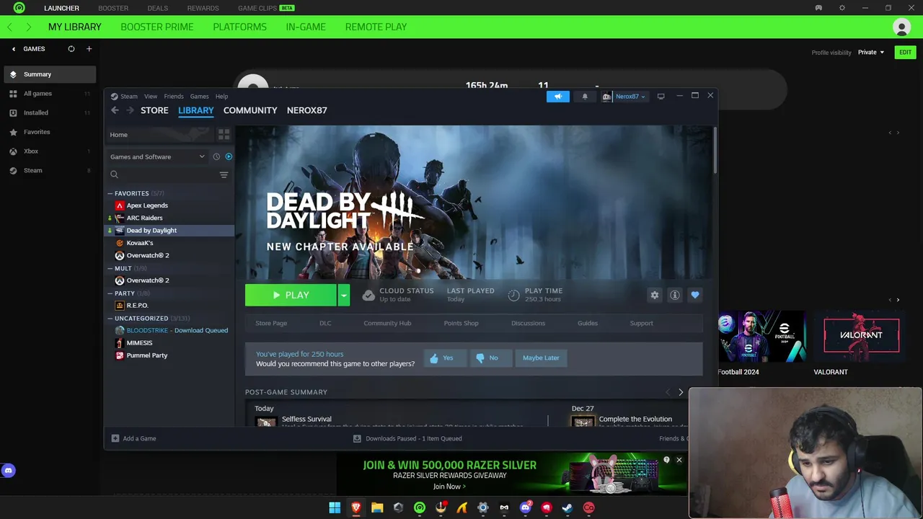Screen dimensions: 923x519
Task: Open the Play button dropdown arrow
Action: (x=344, y=295)
